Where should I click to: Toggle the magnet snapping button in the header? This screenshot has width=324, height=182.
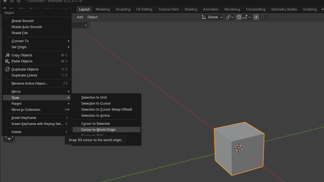[x=239, y=17]
